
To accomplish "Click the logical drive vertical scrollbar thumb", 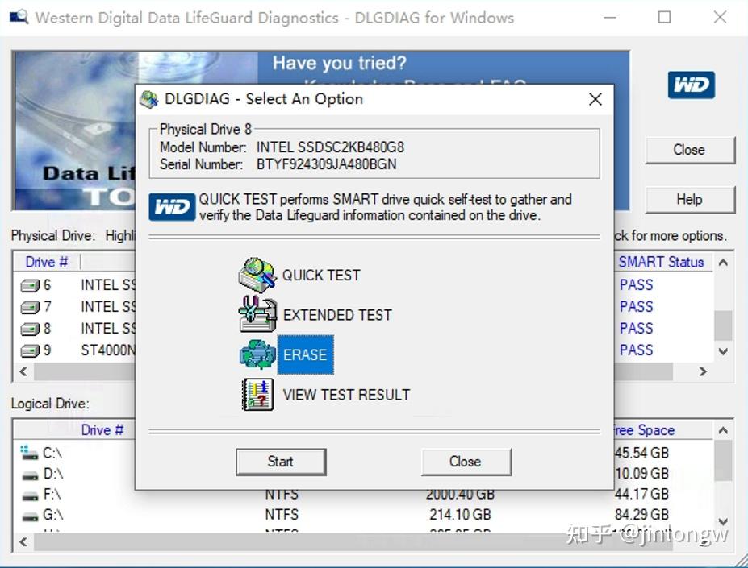I will pyautogui.click(x=723, y=460).
